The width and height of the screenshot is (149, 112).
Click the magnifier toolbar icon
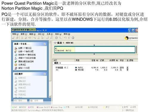point(60,38)
